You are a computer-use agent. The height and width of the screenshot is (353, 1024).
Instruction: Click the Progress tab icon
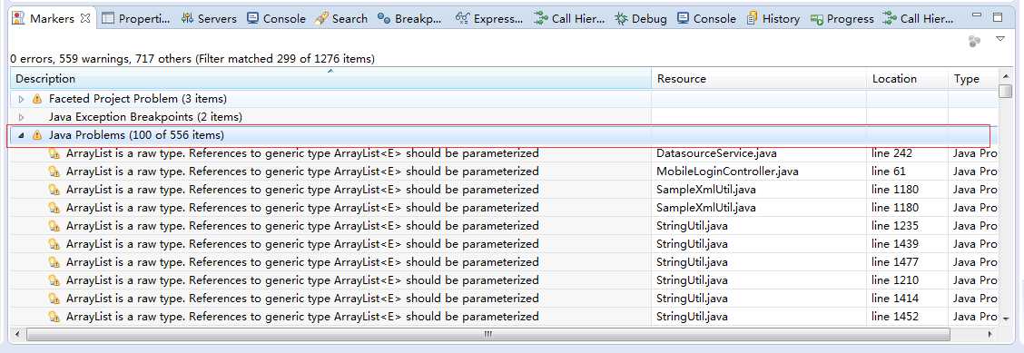coord(816,19)
